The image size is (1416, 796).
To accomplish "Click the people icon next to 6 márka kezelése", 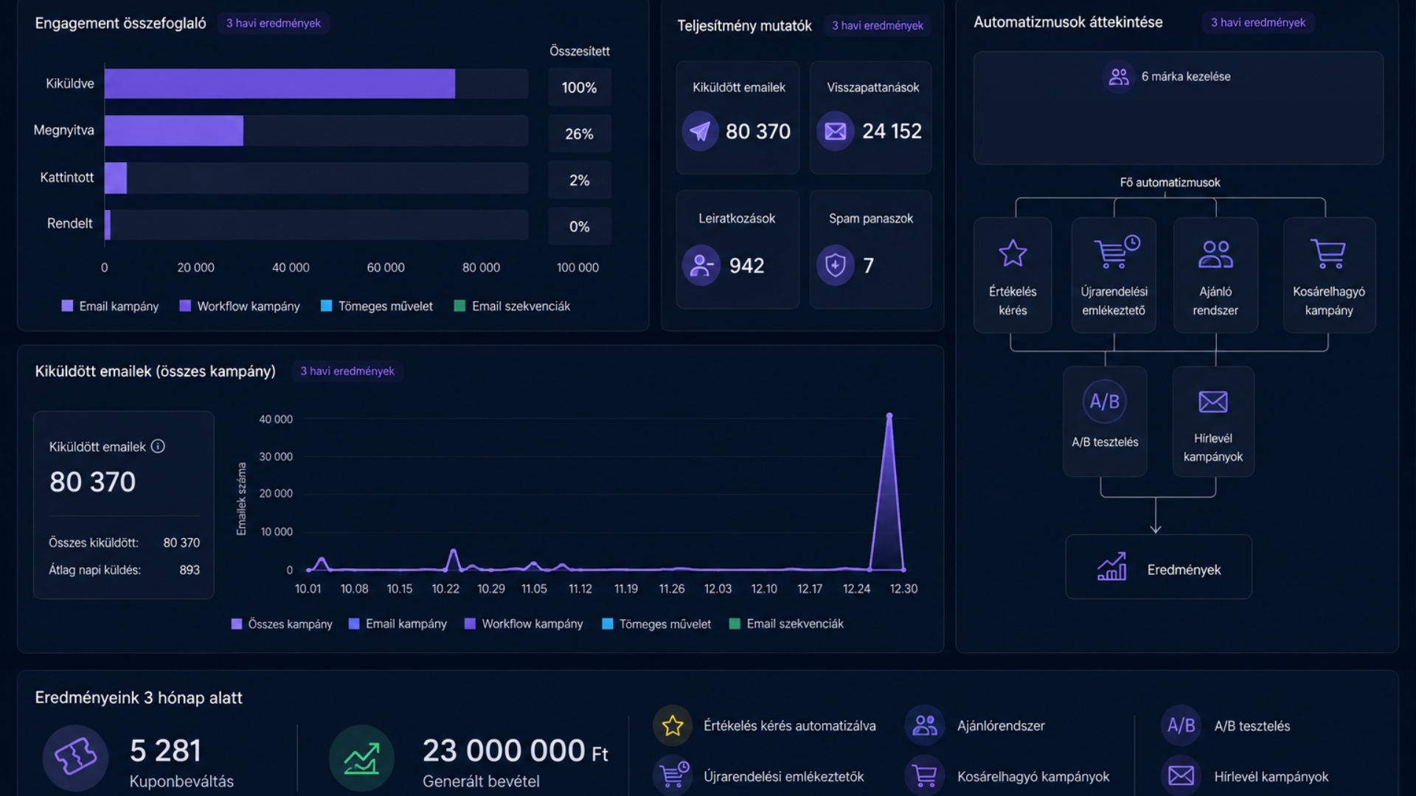I will [x=1119, y=77].
